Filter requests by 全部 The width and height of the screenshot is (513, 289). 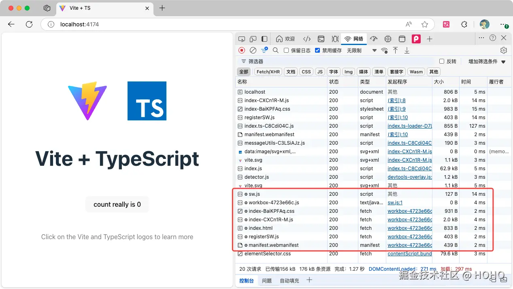(x=244, y=72)
